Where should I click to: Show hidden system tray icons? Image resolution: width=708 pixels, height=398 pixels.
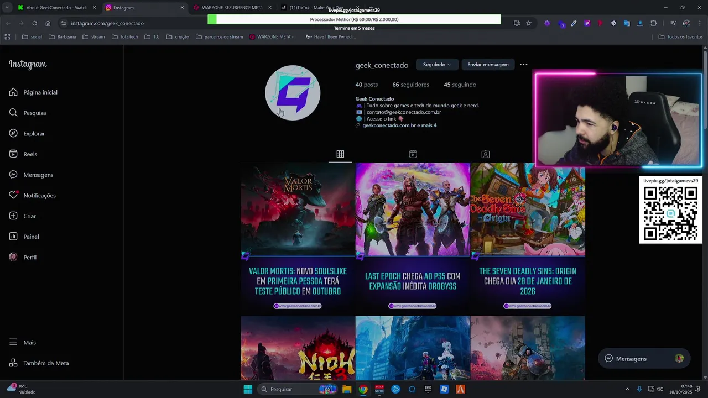click(x=627, y=389)
